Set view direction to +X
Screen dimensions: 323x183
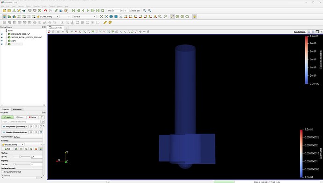pyautogui.click(x=125, y=17)
